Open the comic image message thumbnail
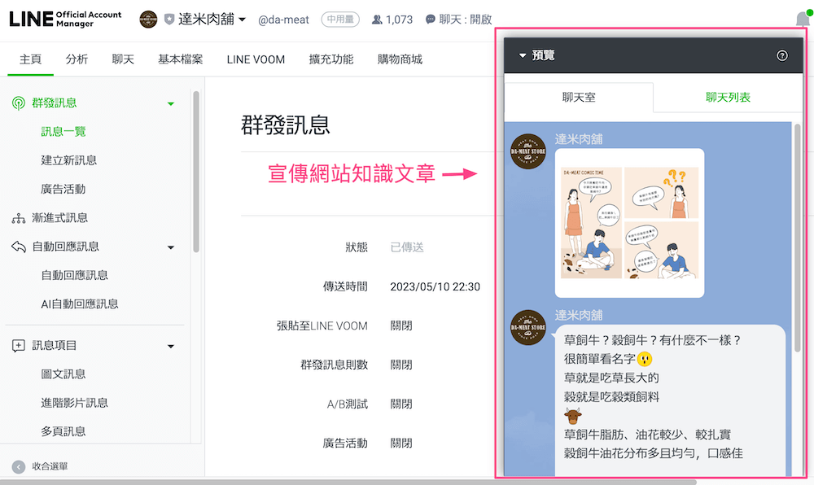This screenshot has width=814, height=485. click(x=629, y=223)
